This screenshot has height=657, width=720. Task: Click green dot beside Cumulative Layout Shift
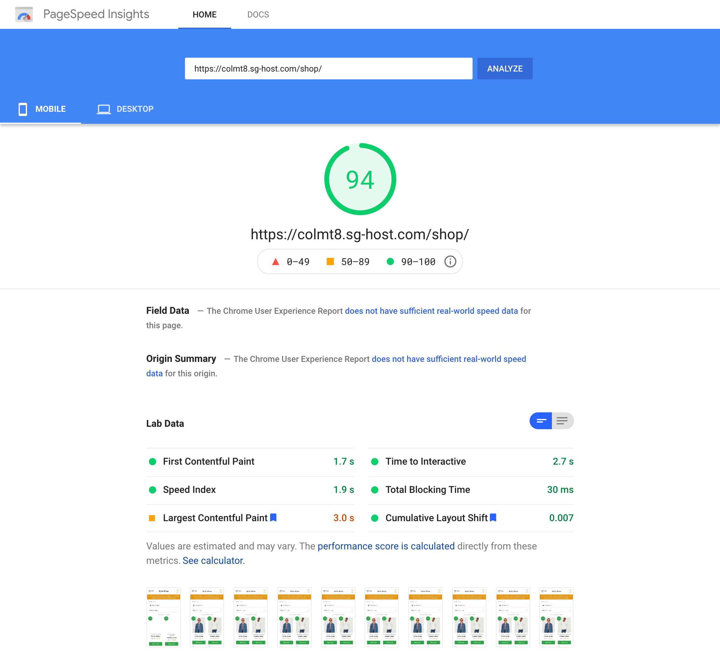[375, 518]
